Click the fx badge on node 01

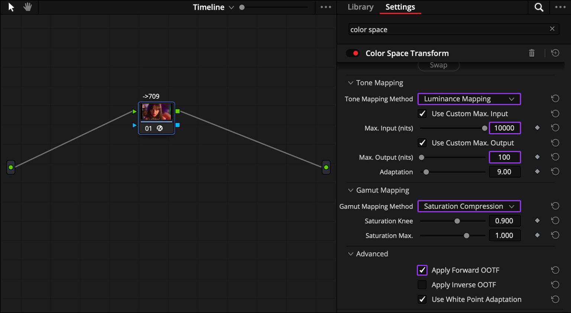pyautogui.click(x=160, y=128)
